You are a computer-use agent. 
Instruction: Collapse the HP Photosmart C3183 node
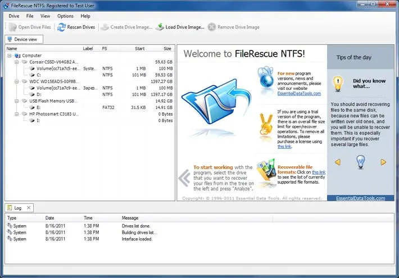pos(16,114)
